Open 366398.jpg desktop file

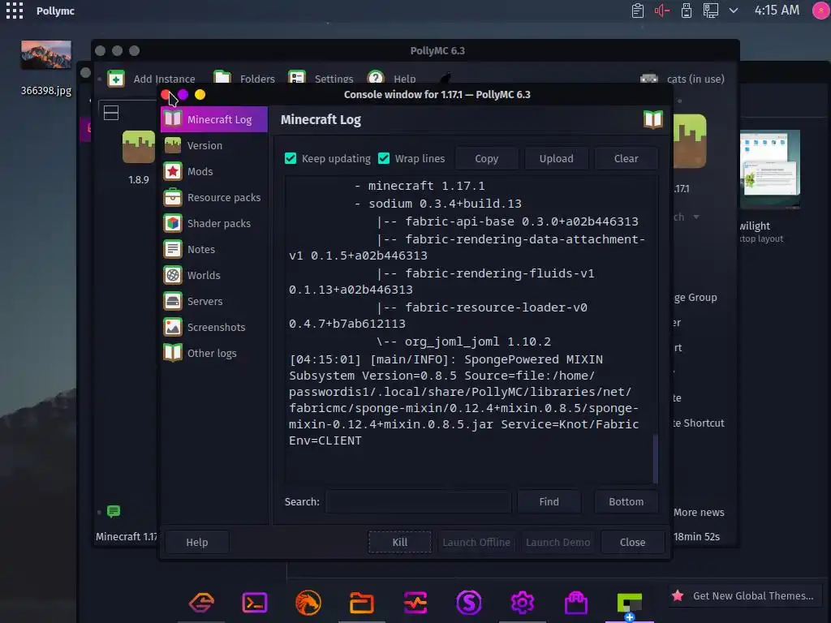tap(46, 68)
